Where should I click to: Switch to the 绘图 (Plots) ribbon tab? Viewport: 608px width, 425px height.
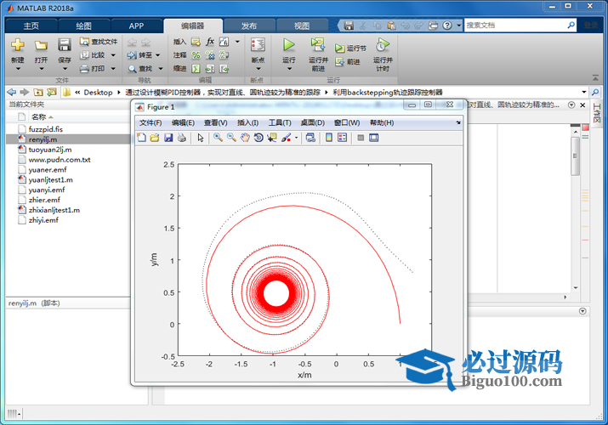pos(84,25)
